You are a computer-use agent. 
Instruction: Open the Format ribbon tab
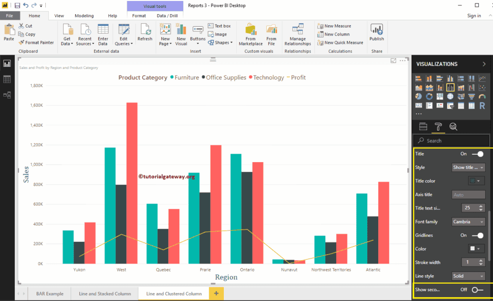(139, 16)
